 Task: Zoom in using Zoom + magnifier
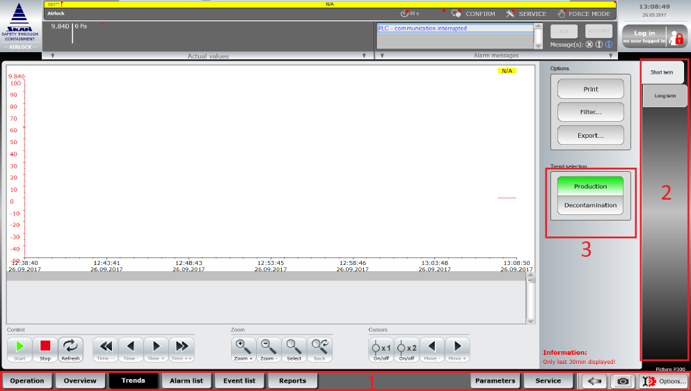pos(244,349)
